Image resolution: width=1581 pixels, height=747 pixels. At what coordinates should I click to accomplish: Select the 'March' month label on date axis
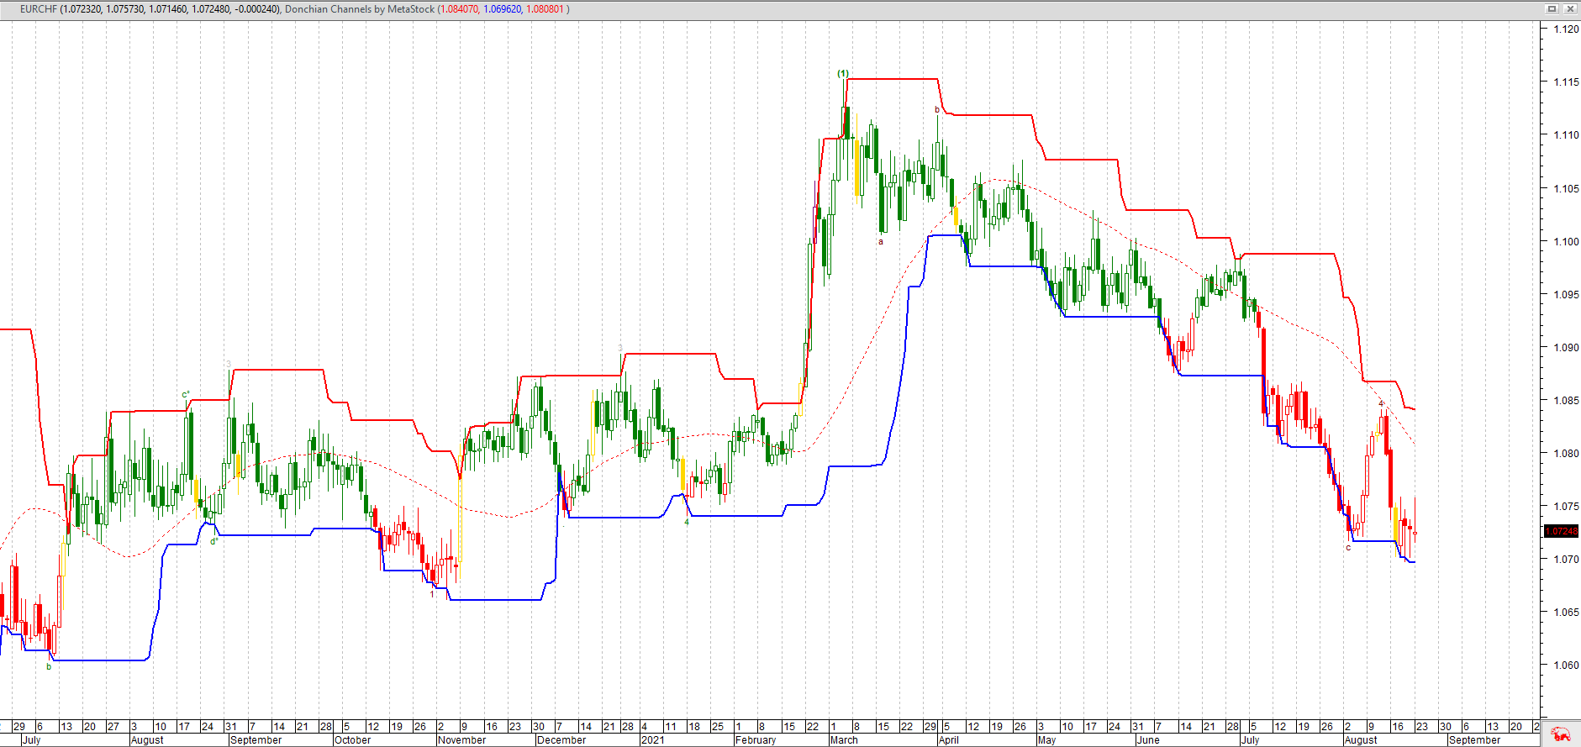point(844,740)
